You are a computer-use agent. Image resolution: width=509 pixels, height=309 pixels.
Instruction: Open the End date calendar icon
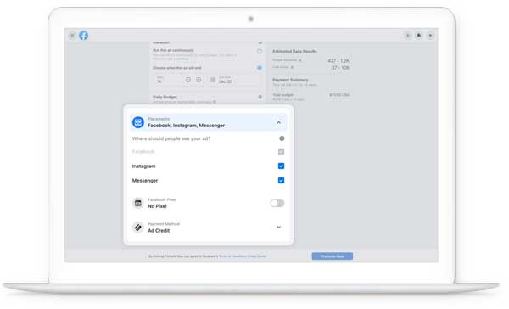[x=213, y=80]
